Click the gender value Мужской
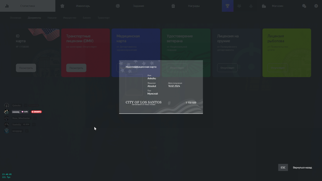Image resolution: width=322 pixels, height=181 pixels. pos(153,94)
